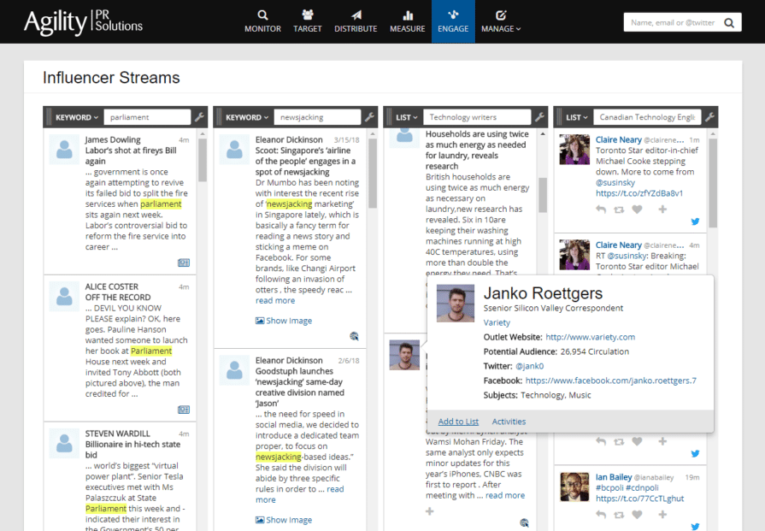This screenshot has height=531, width=765.
Task: Switch to the ENGAGE section
Action: click(453, 21)
